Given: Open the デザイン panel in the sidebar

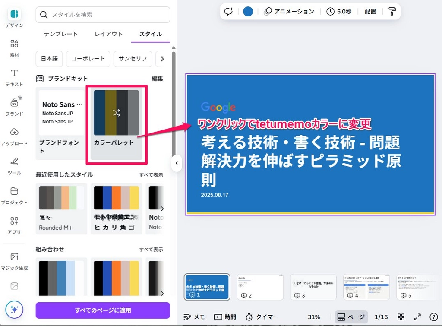Looking at the screenshot, I should (x=14, y=18).
